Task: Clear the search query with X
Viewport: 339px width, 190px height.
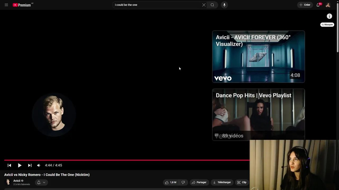Action: coord(204,5)
